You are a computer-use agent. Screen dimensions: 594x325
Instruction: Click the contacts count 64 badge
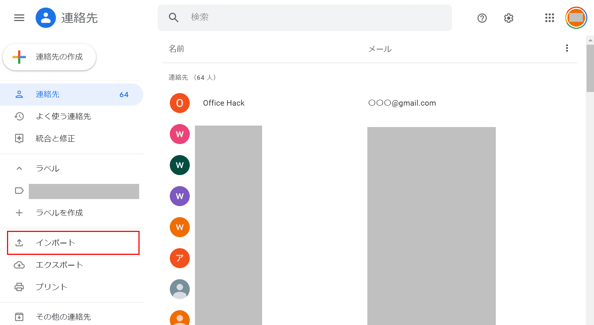tap(124, 95)
